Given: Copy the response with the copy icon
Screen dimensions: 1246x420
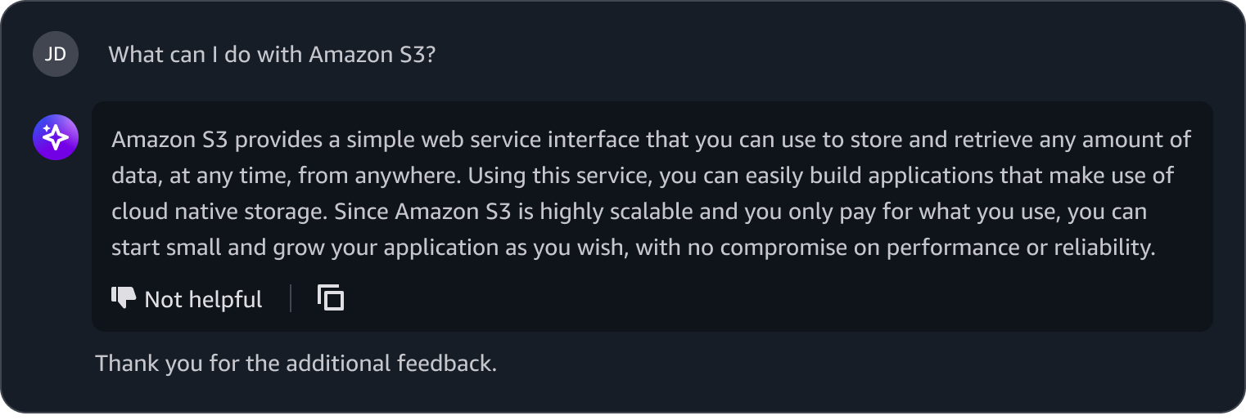Looking at the screenshot, I should 331,298.
